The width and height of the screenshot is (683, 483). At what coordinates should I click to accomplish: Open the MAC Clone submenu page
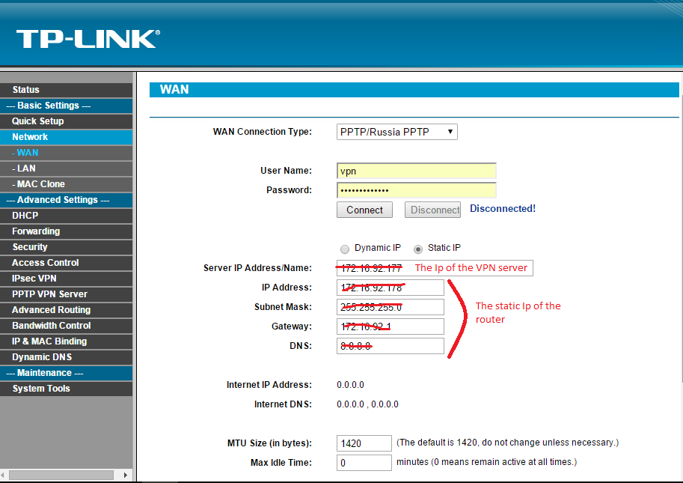[x=40, y=184]
